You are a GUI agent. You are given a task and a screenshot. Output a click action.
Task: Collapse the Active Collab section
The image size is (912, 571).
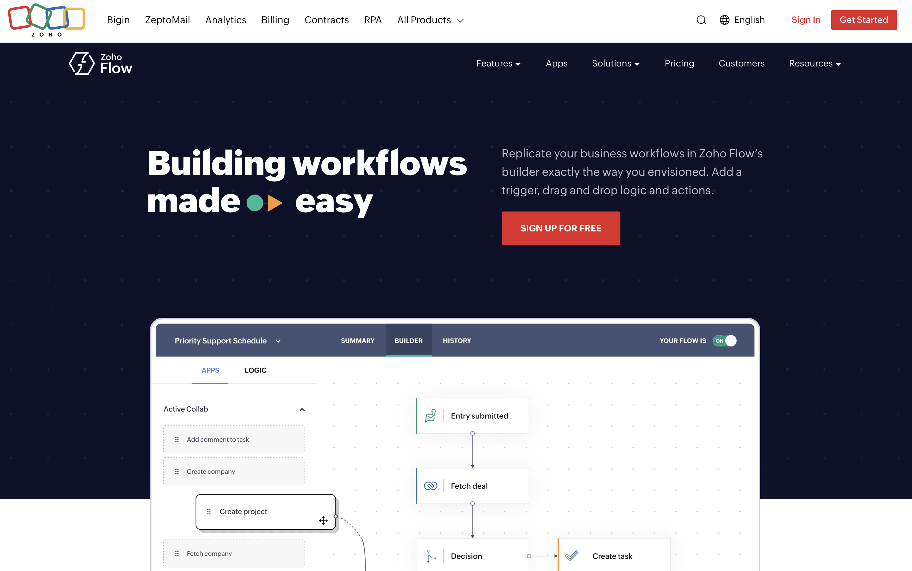pos(302,409)
